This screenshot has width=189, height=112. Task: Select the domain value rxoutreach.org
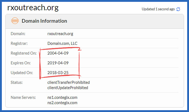(60, 34)
